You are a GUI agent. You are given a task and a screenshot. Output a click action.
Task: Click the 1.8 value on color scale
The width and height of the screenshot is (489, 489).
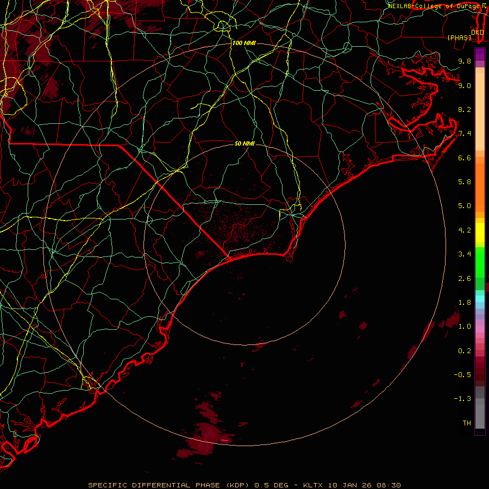coord(465,303)
